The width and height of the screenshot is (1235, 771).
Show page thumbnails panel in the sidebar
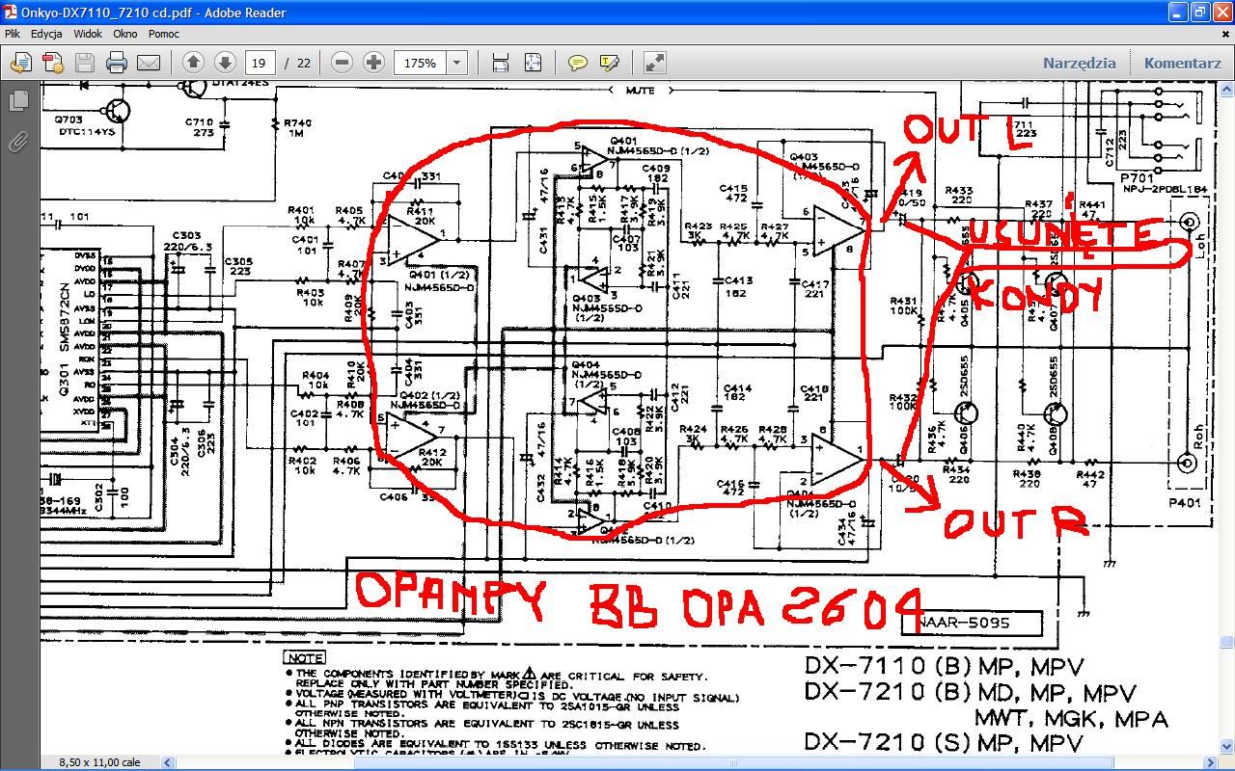[18, 100]
